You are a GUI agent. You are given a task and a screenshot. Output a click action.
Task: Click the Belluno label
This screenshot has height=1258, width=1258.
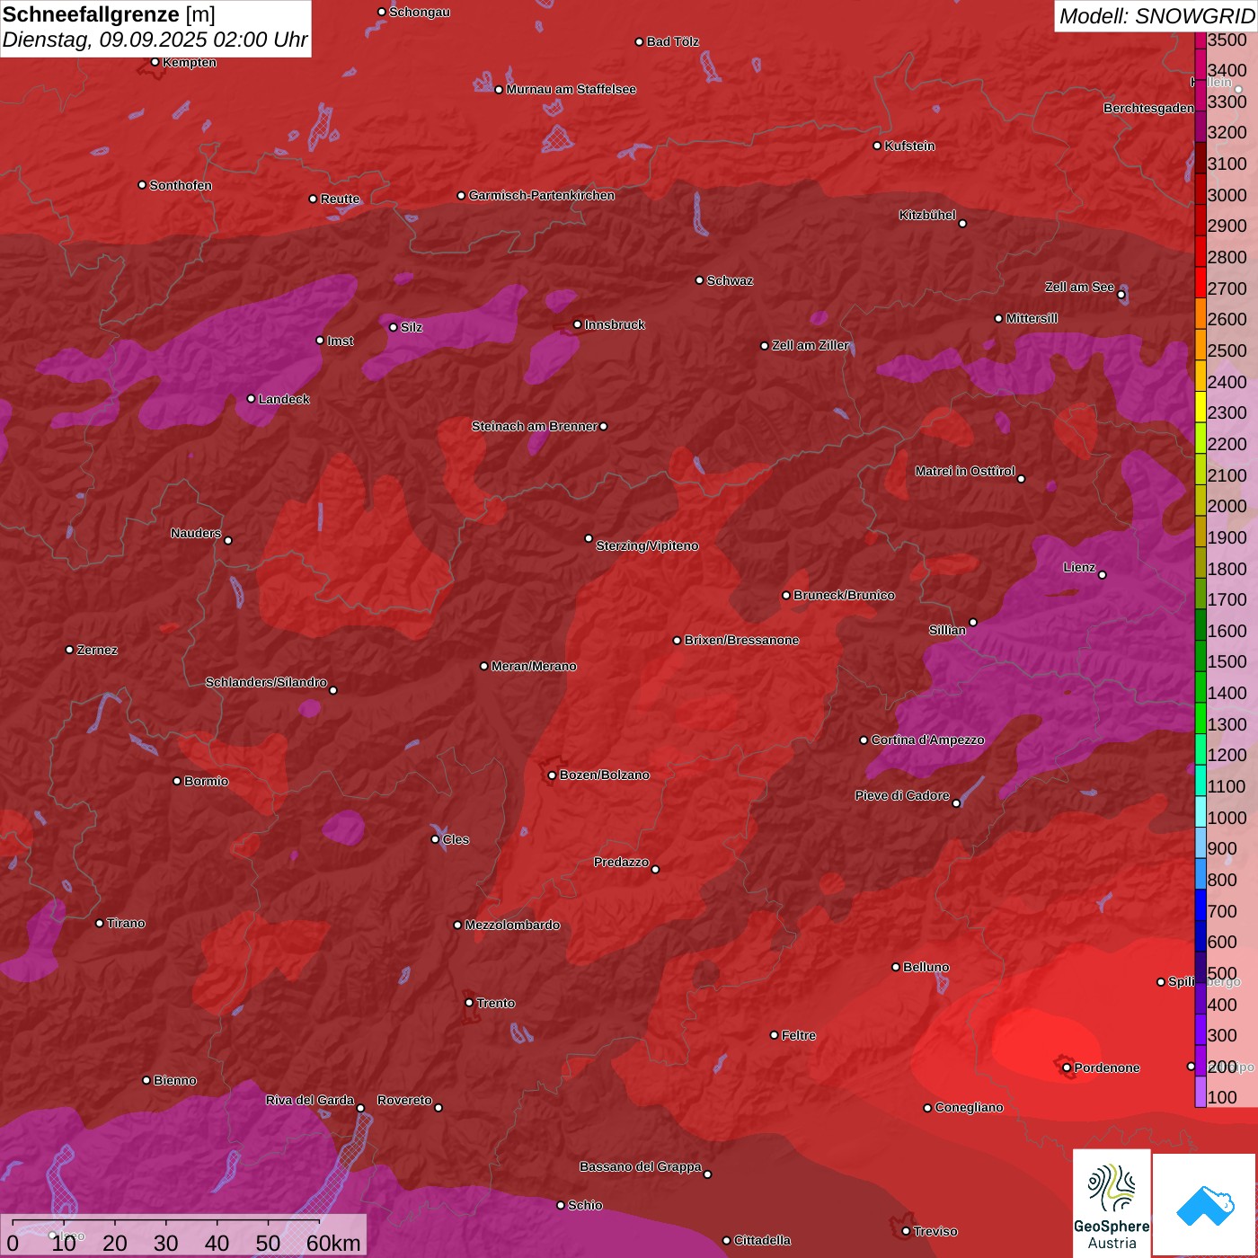coord(926,967)
